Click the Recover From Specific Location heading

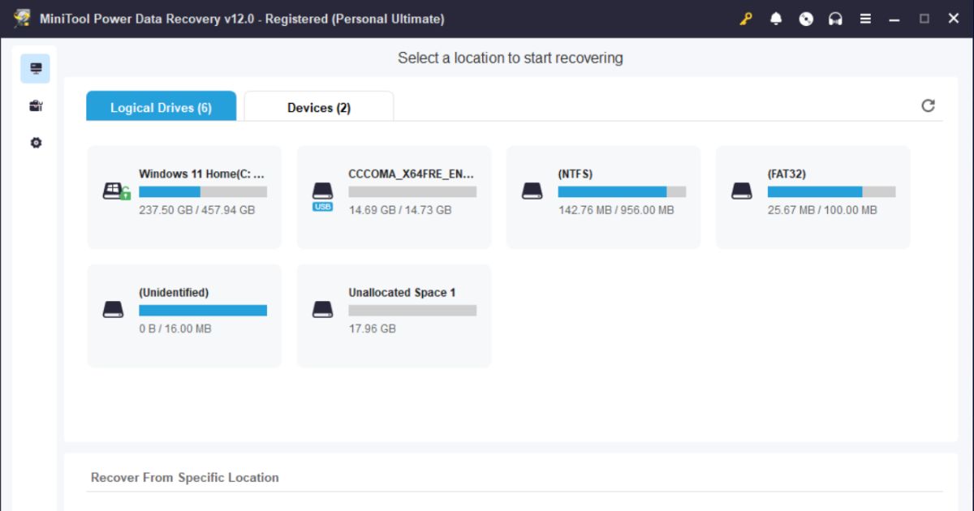185,478
